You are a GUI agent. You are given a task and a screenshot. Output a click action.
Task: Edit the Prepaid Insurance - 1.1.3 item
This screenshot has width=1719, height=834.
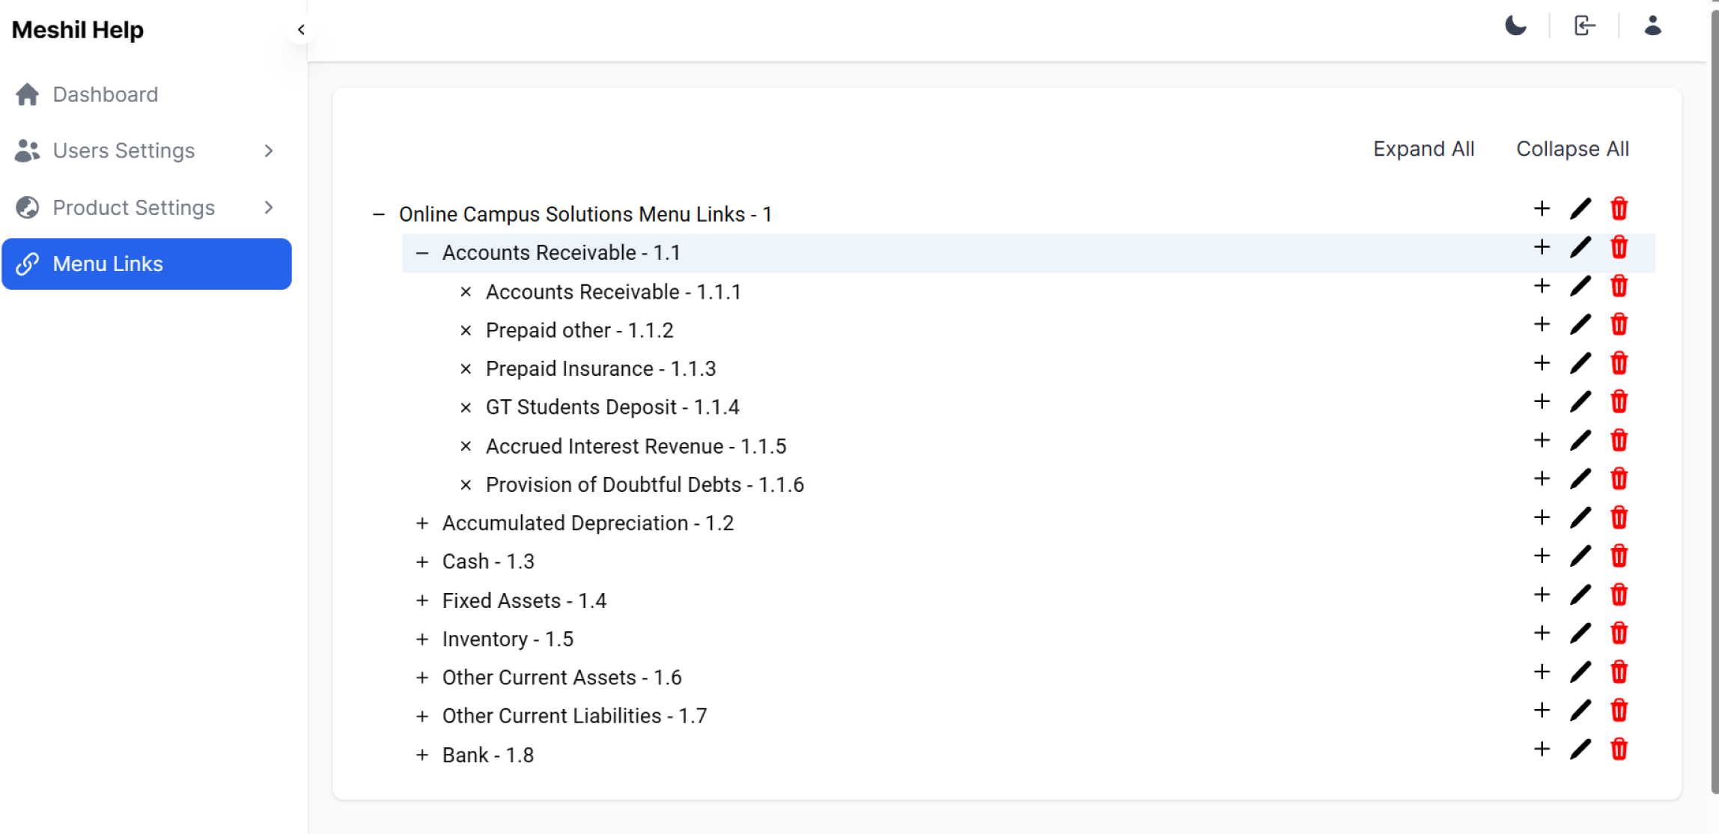(x=1580, y=363)
